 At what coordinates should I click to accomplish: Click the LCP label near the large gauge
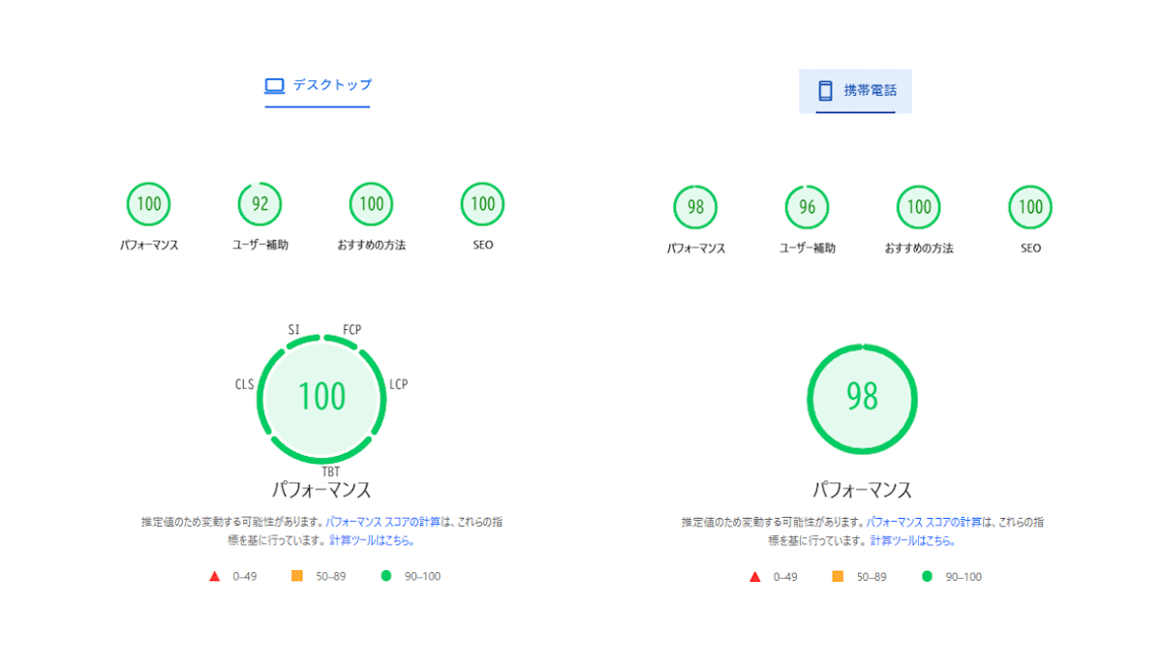pos(397,383)
